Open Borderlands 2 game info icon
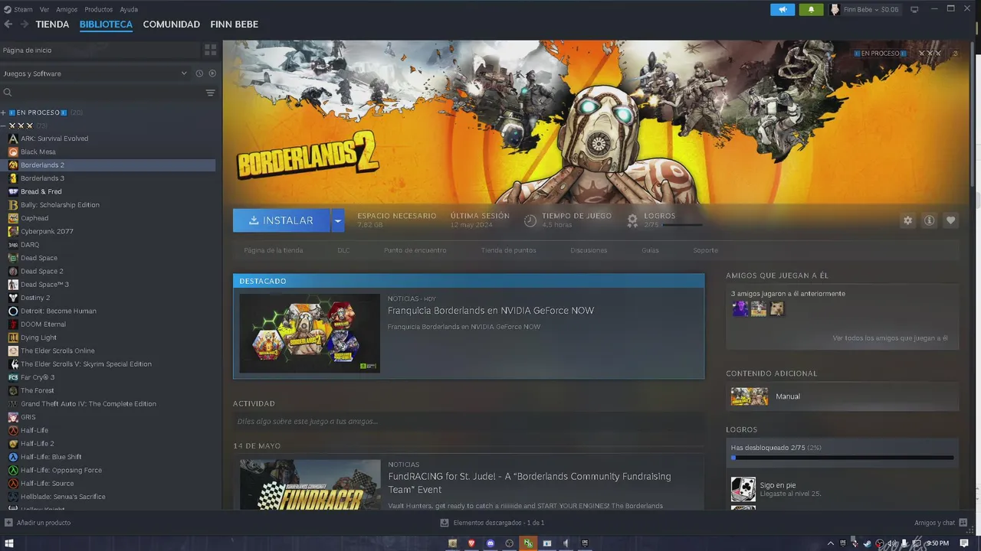The height and width of the screenshot is (551, 981). [x=929, y=220]
